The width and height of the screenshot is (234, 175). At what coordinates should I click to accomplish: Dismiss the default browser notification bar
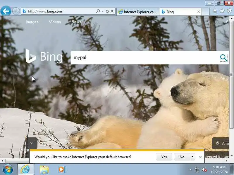tap(200, 157)
